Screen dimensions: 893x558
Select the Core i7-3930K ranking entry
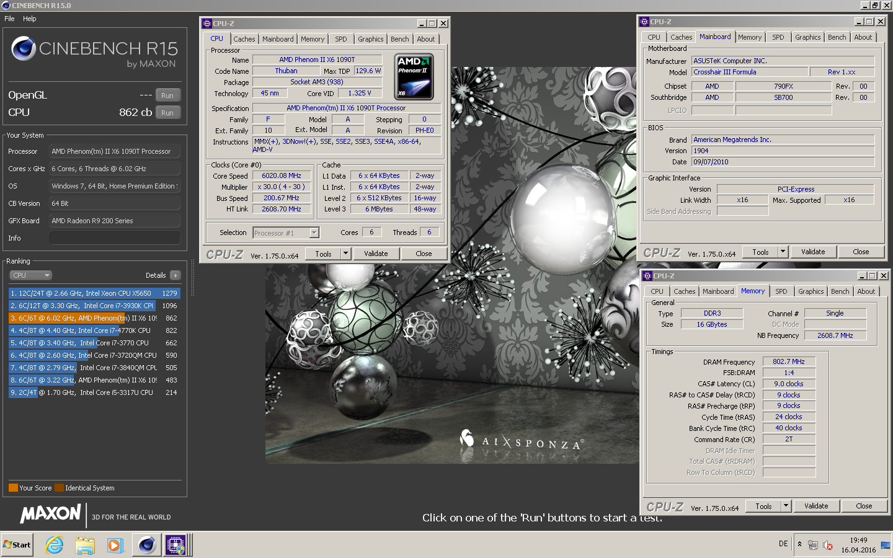94,306
